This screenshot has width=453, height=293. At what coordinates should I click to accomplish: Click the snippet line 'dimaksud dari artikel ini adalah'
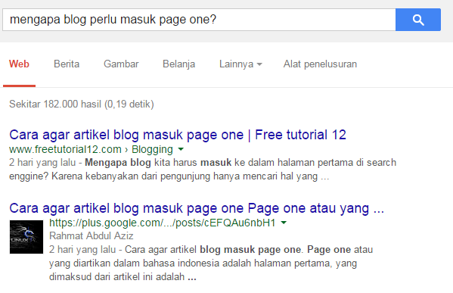[123, 277]
